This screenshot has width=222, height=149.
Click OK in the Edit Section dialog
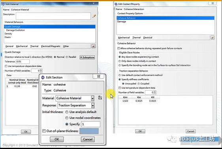coord(56,139)
